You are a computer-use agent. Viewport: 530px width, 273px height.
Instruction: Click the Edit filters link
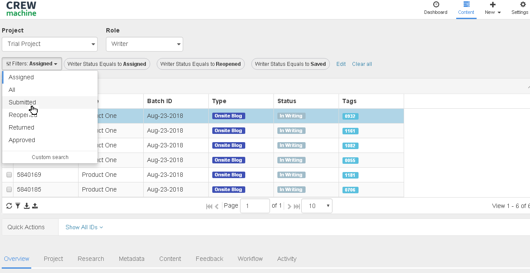click(341, 64)
